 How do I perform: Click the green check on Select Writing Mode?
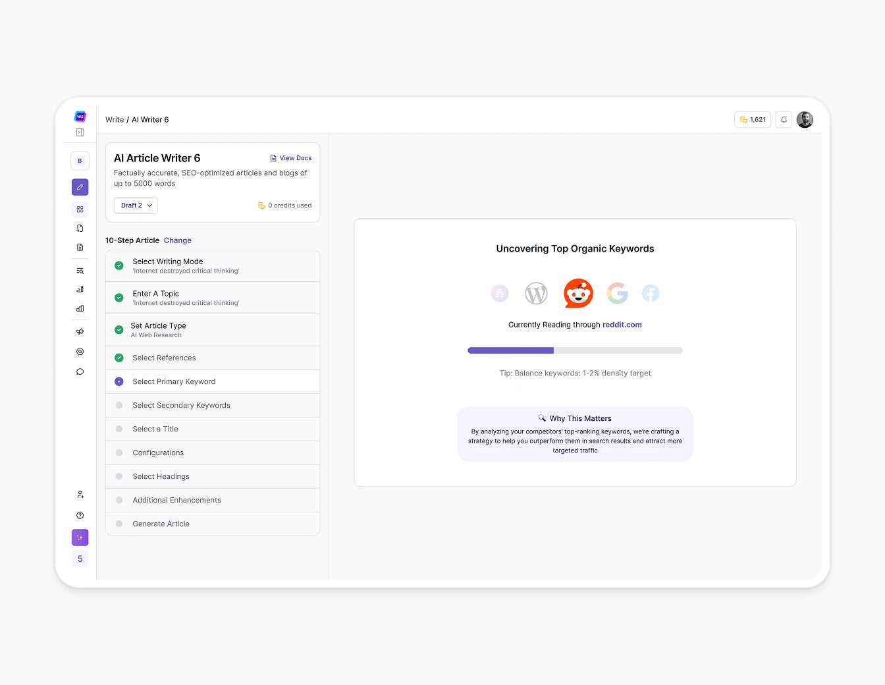tap(119, 265)
